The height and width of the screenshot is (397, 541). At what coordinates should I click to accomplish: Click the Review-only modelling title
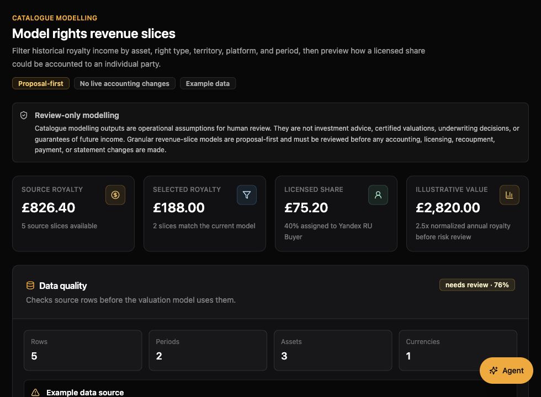coord(77,115)
